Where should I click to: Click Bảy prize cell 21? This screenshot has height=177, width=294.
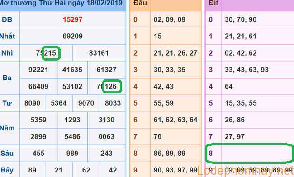click(58, 170)
